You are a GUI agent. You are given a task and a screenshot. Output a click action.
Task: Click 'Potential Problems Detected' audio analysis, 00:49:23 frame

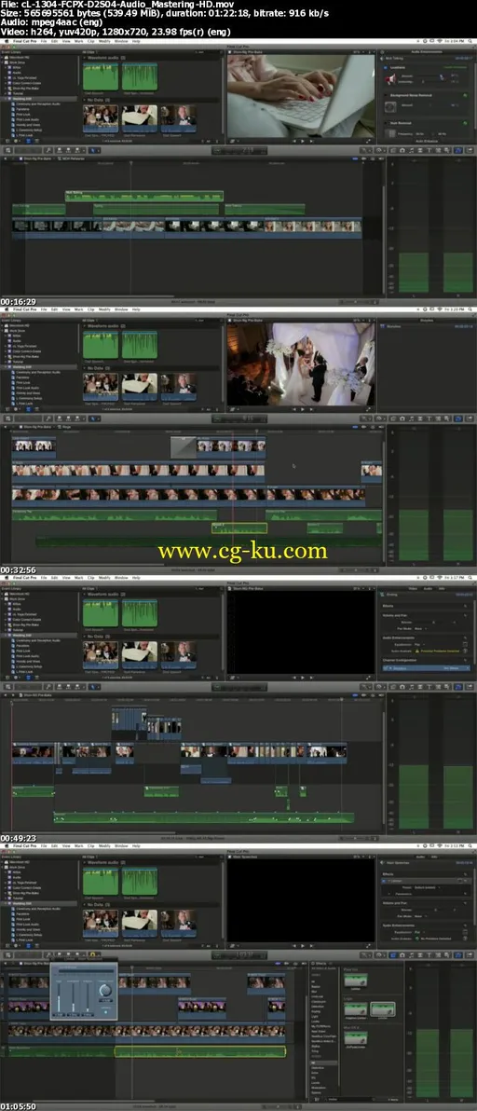click(440, 652)
